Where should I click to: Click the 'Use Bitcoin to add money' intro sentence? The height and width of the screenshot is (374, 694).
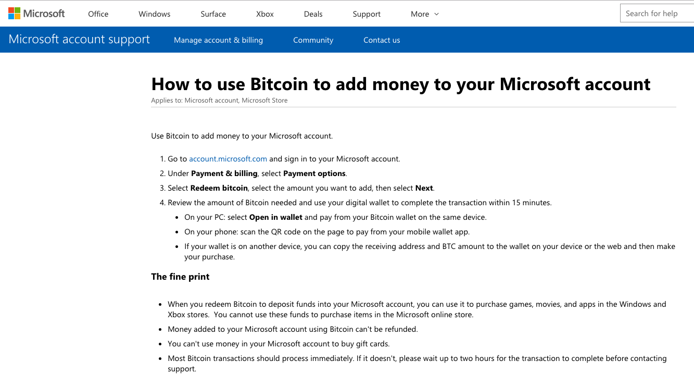click(242, 136)
